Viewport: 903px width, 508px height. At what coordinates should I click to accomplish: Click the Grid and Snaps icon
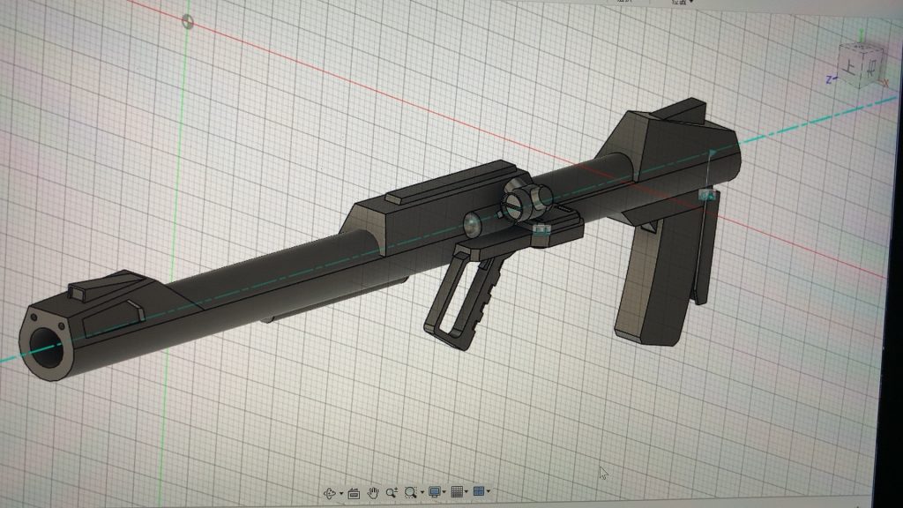tap(456, 492)
